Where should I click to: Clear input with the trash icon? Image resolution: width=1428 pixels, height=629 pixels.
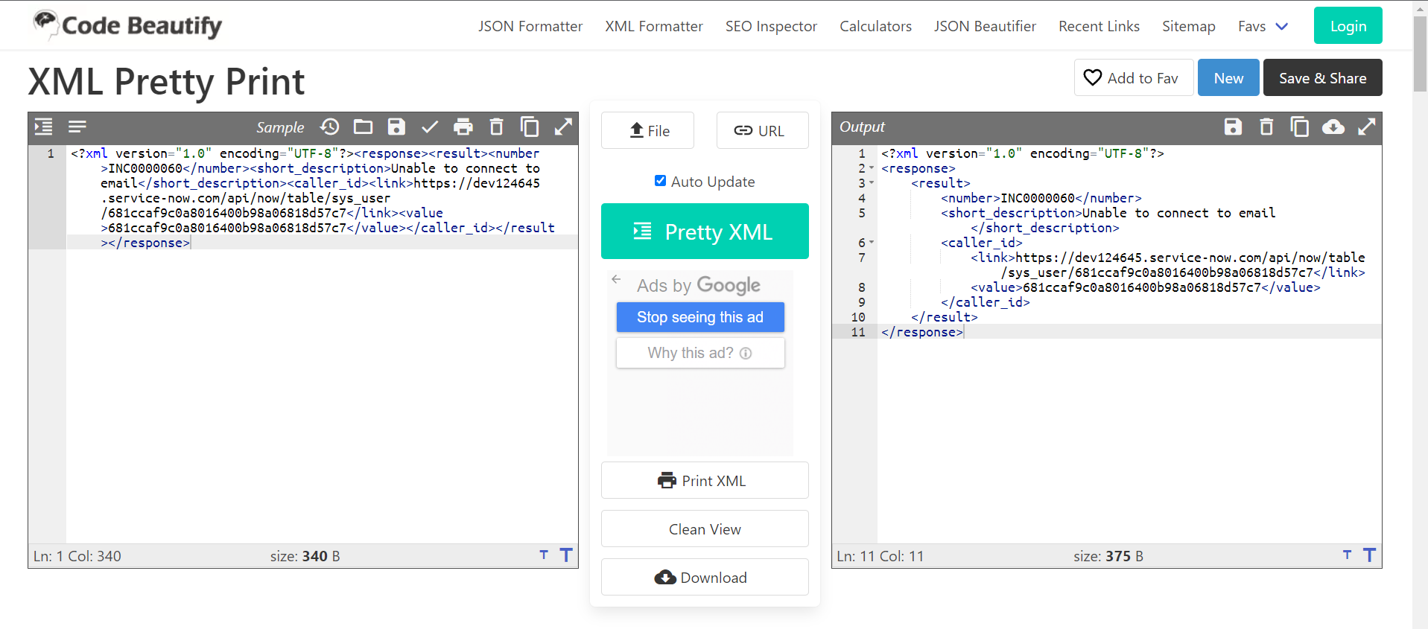pos(497,127)
